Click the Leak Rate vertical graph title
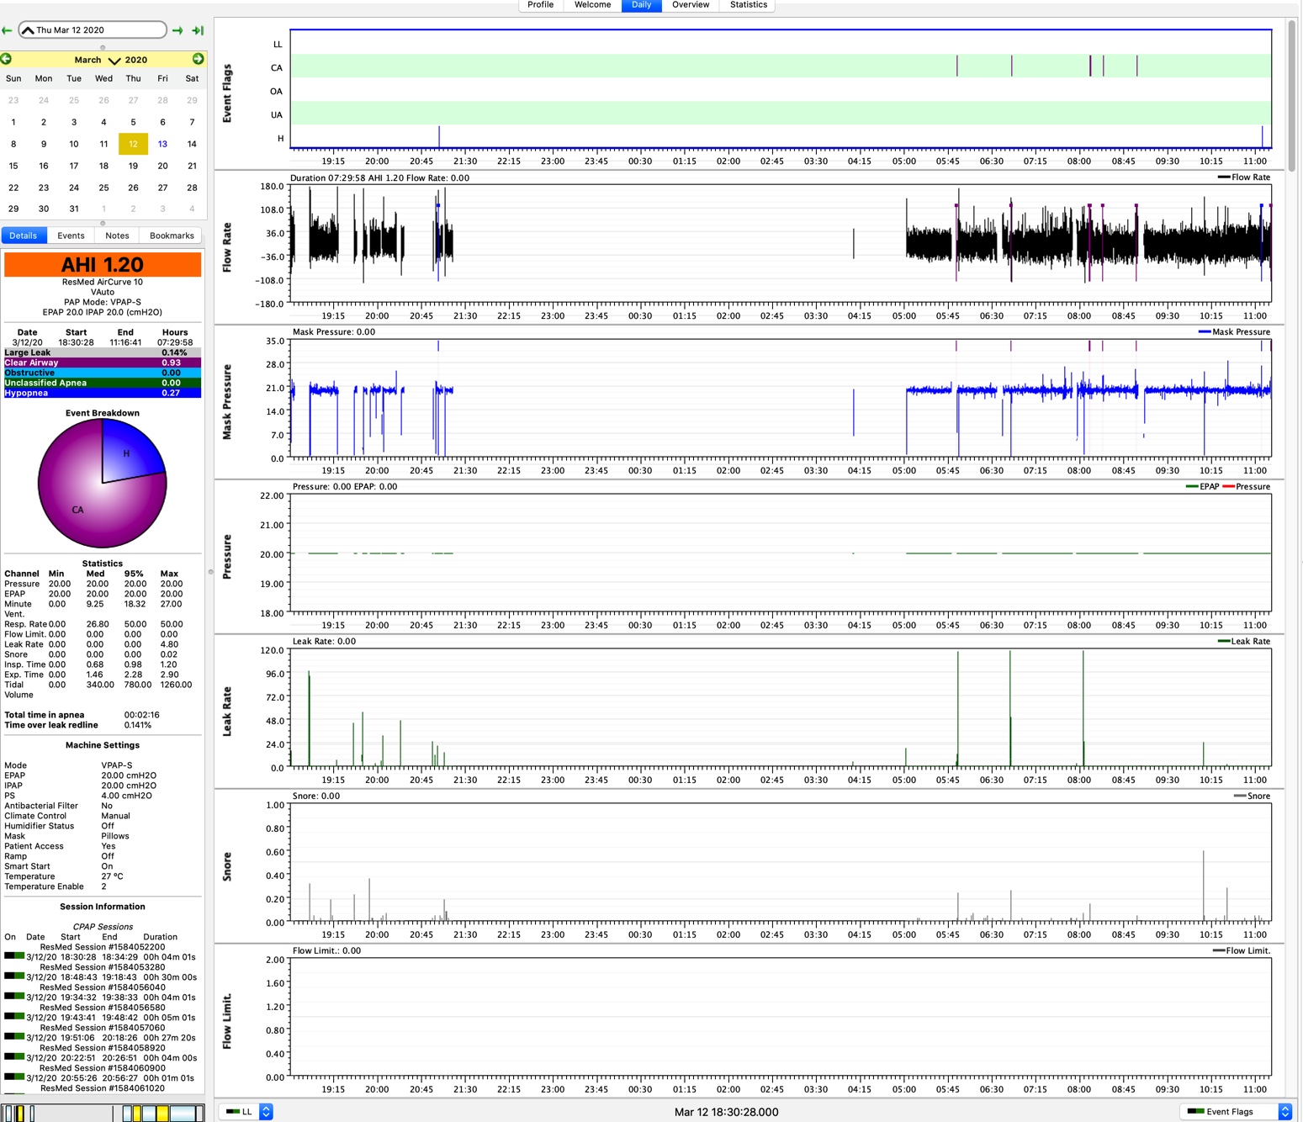This screenshot has width=1303, height=1122. tap(227, 712)
